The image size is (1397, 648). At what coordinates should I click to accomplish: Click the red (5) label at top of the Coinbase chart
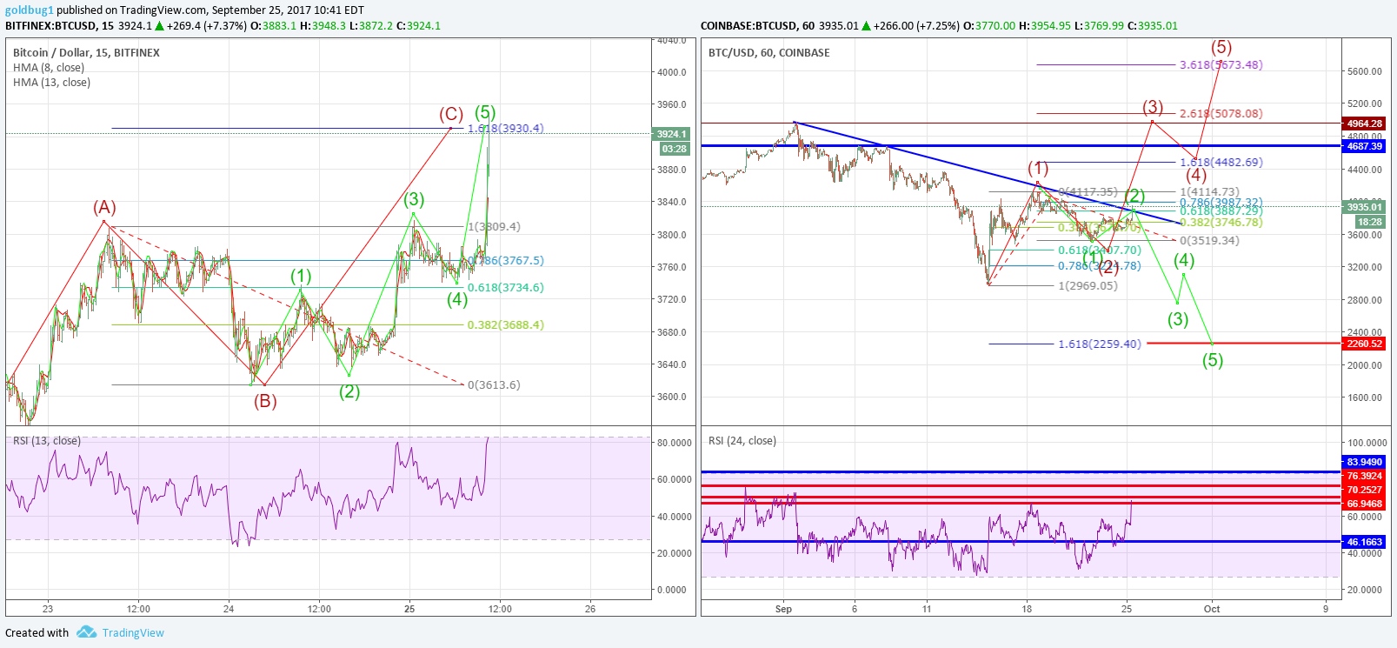(x=1221, y=47)
